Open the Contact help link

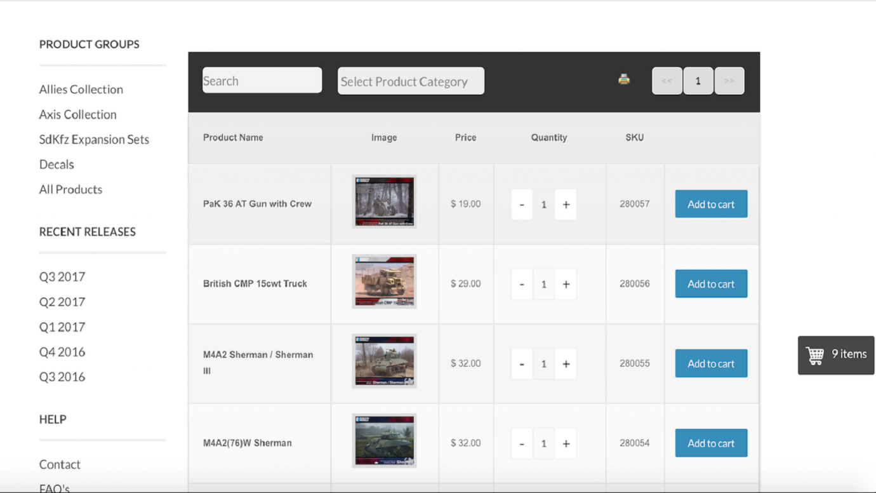coord(60,464)
